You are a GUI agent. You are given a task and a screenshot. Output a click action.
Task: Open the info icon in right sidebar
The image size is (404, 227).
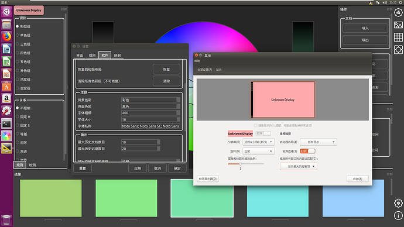point(398,215)
